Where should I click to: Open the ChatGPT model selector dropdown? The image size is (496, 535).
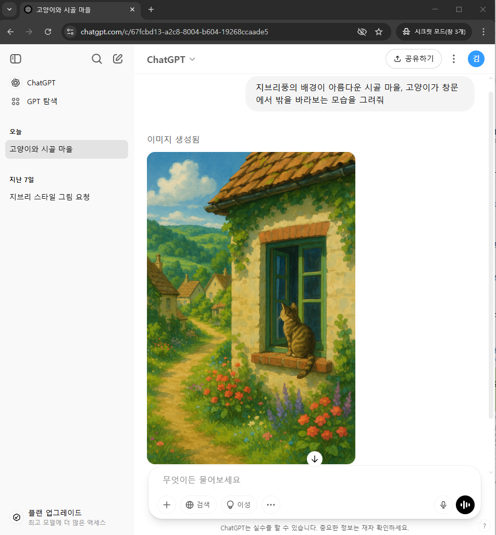(x=171, y=59)
